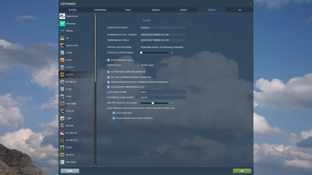Expand Rastung Leistungshebel dropdown
This screenshot has height=175, width=312.
(163, 47)
